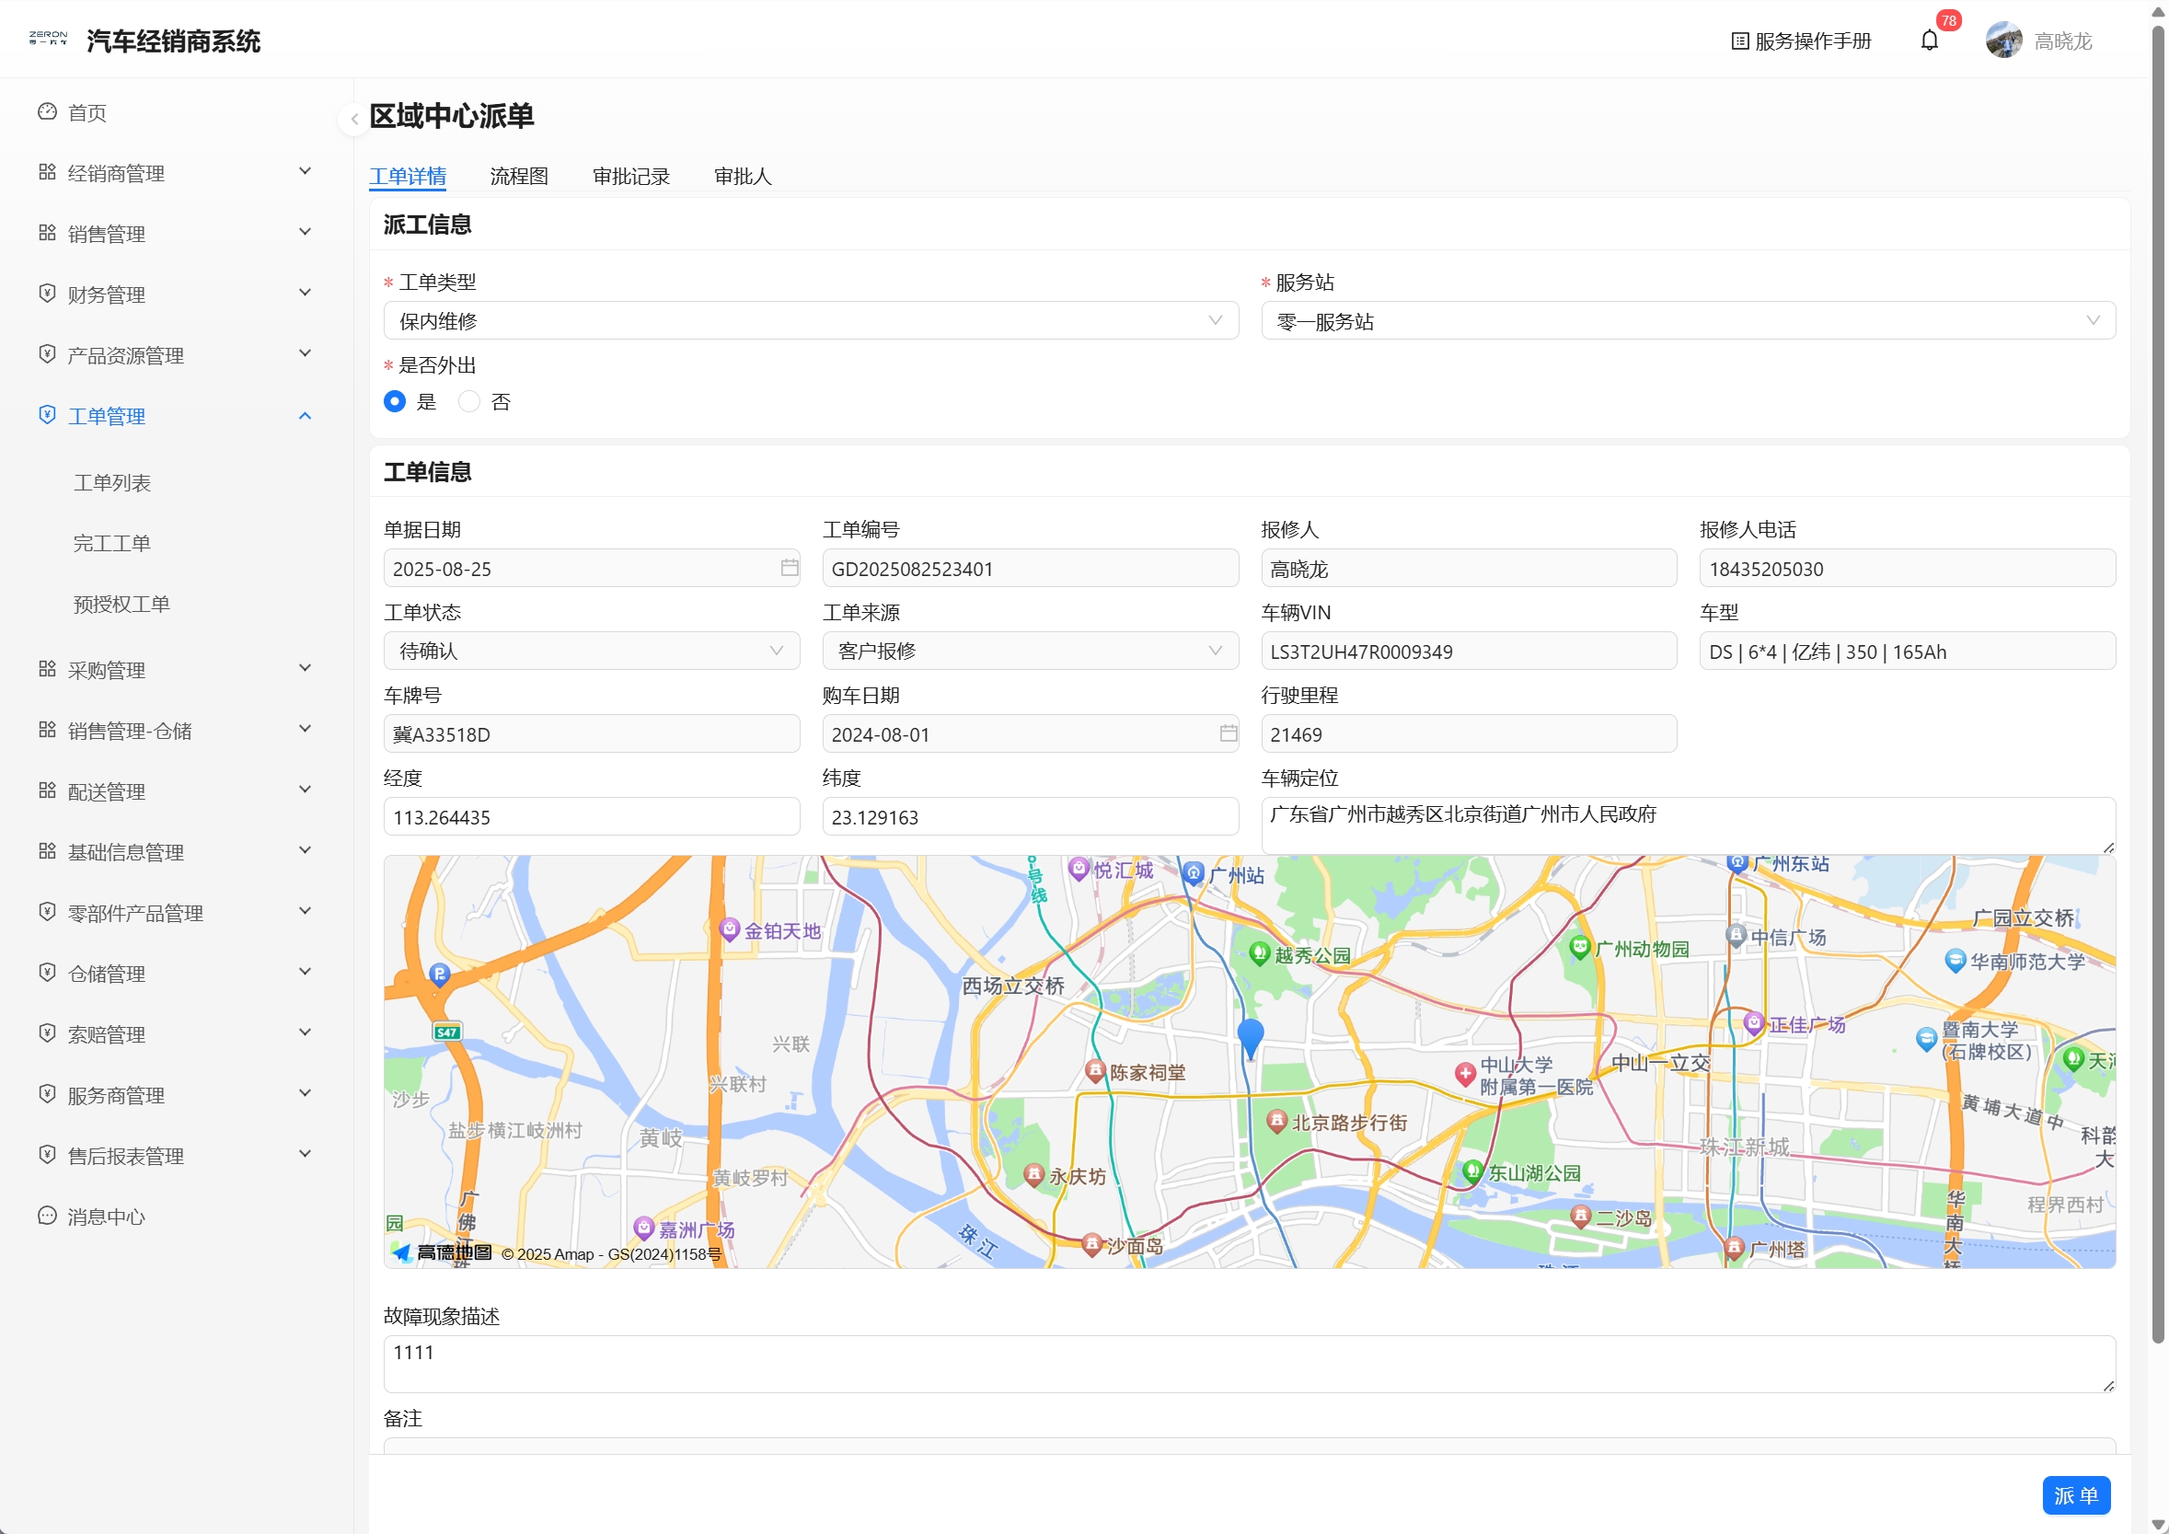Switch to 审批人 tab
The width and height of the screenshot is (2169, 1534).
(x=743, y=176)
